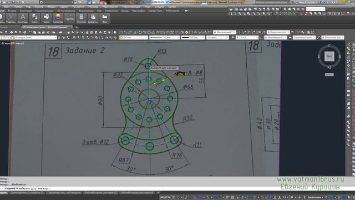This screenshot has height=200, width=355.
Task: Click the В east label on ViewCube compass
Action: tap(340, 56)
